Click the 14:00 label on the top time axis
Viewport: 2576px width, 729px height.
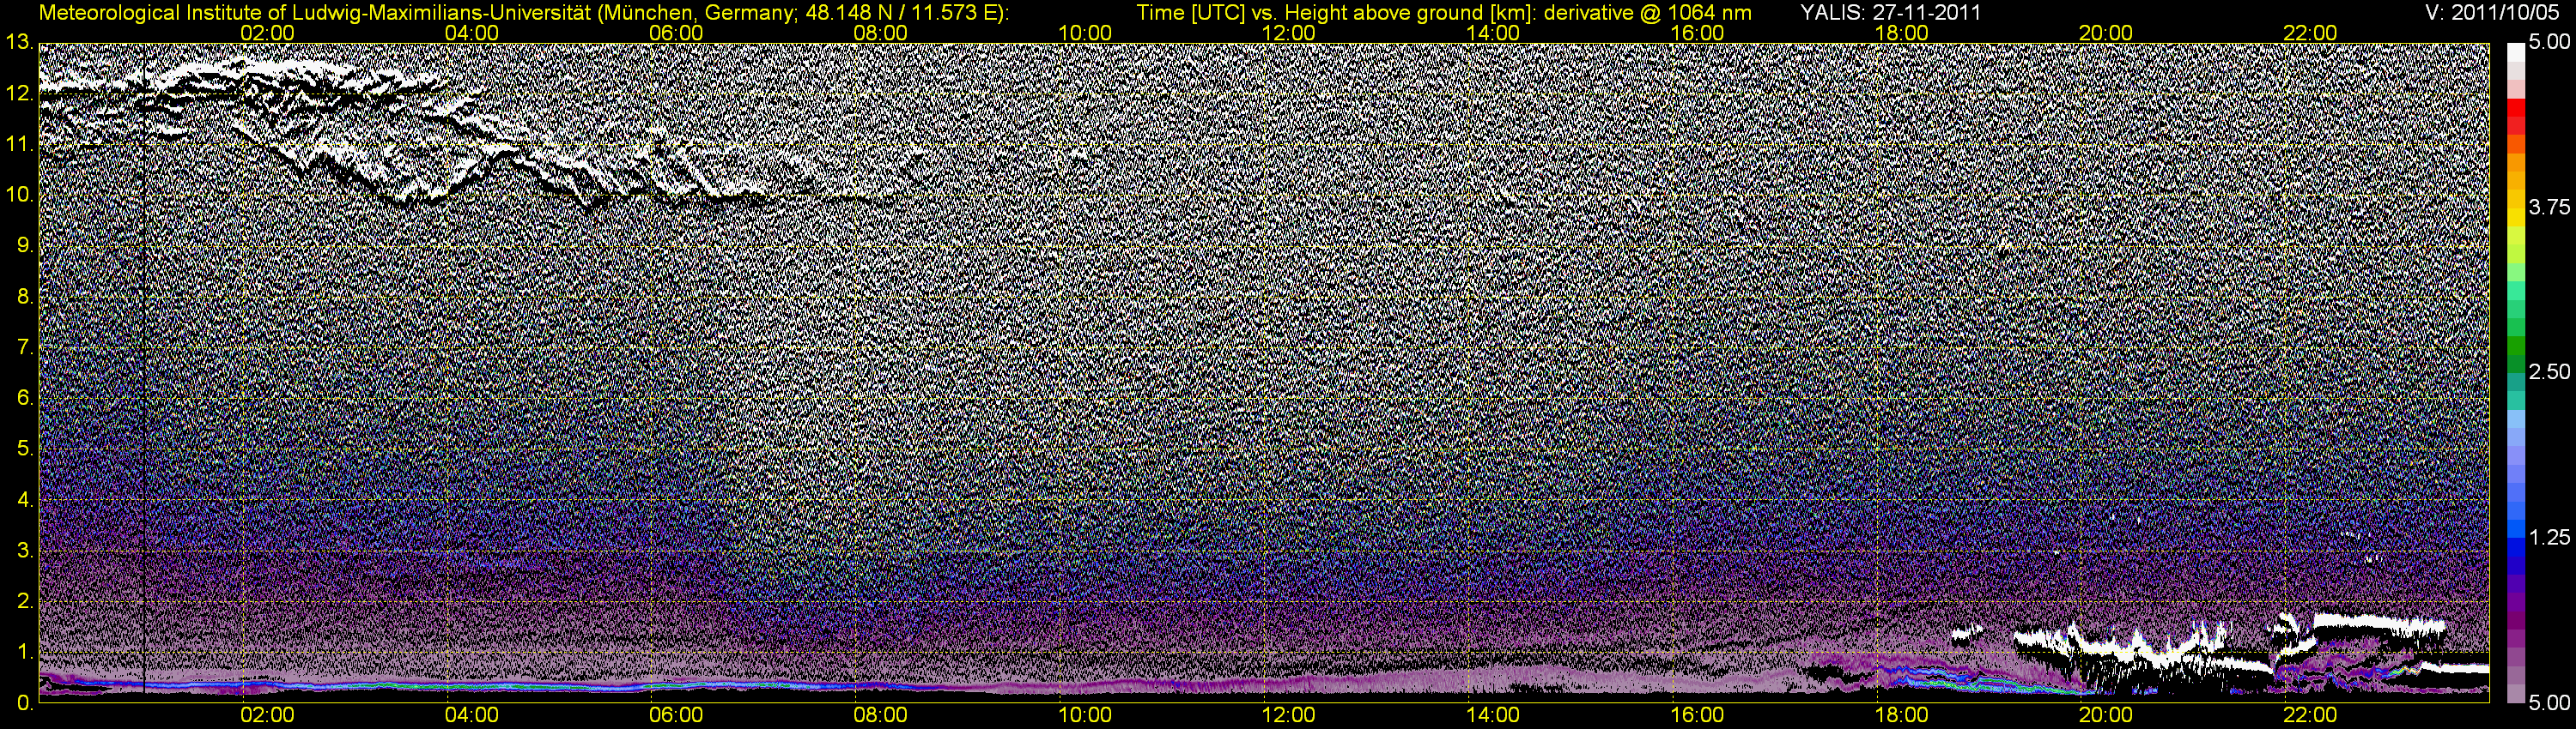1493,33
